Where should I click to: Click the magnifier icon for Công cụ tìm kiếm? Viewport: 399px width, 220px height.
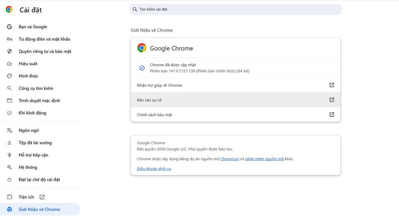pos(9,88)
